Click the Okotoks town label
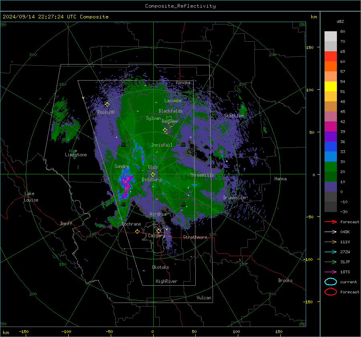This screenshot has height=337, width=361. (160, 267)
